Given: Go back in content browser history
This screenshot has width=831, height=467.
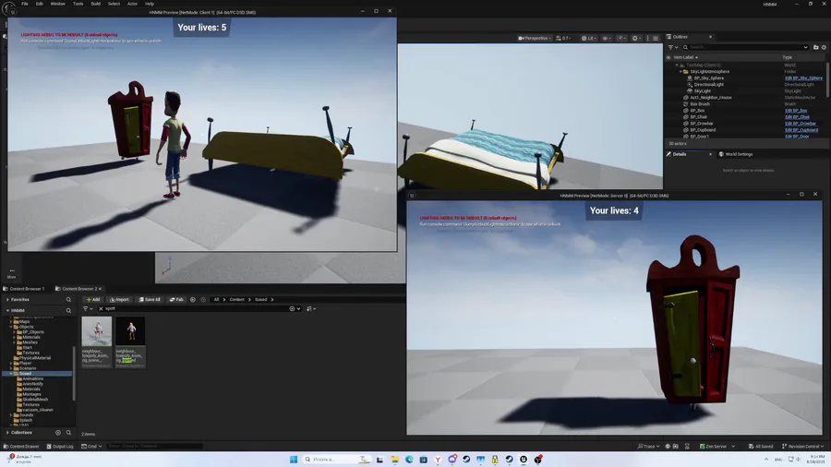Looking at the screenshot, I should click(193, 300).
